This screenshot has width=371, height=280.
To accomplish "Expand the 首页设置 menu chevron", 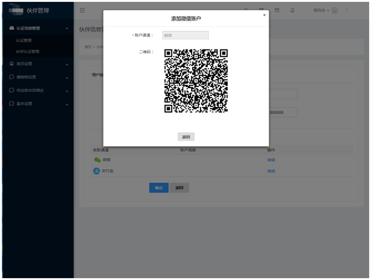I will click(x=67, y=64).
